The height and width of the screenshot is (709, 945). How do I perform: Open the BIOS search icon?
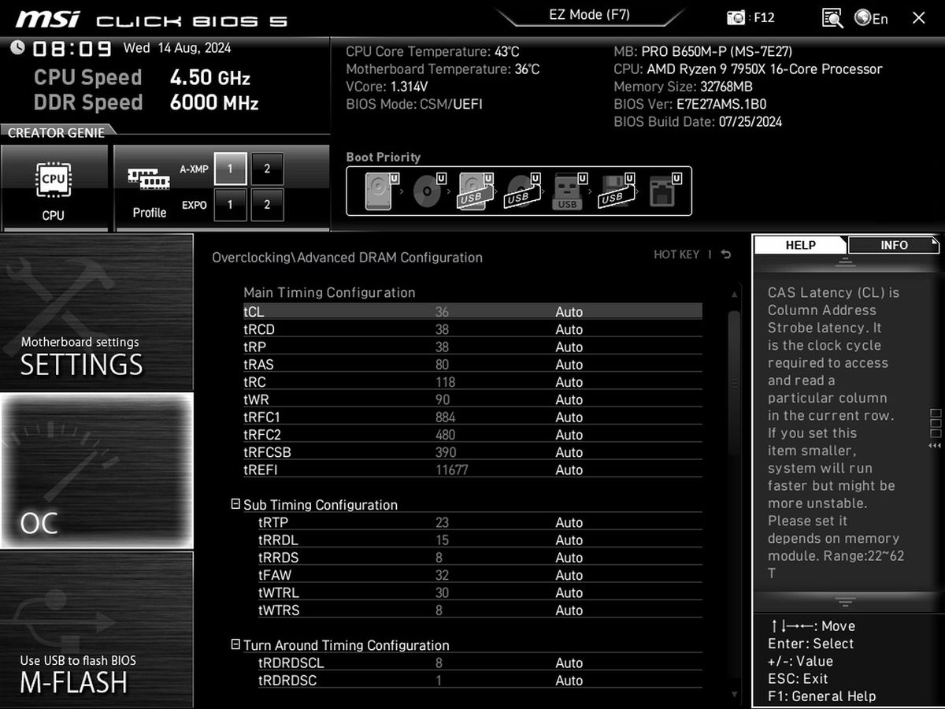832,18
